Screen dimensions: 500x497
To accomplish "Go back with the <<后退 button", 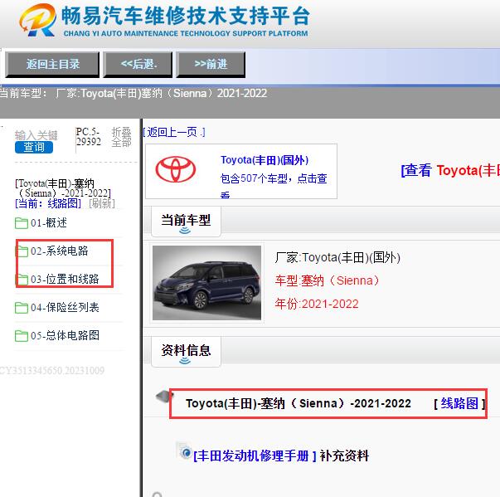I will (x=138, y=65).
